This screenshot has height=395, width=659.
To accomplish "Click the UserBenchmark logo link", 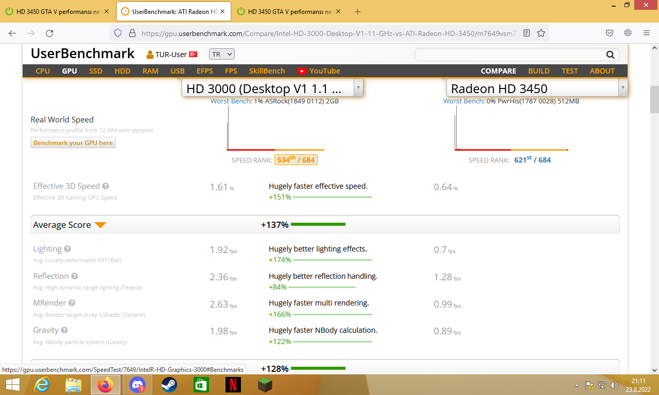I will 82,53.
